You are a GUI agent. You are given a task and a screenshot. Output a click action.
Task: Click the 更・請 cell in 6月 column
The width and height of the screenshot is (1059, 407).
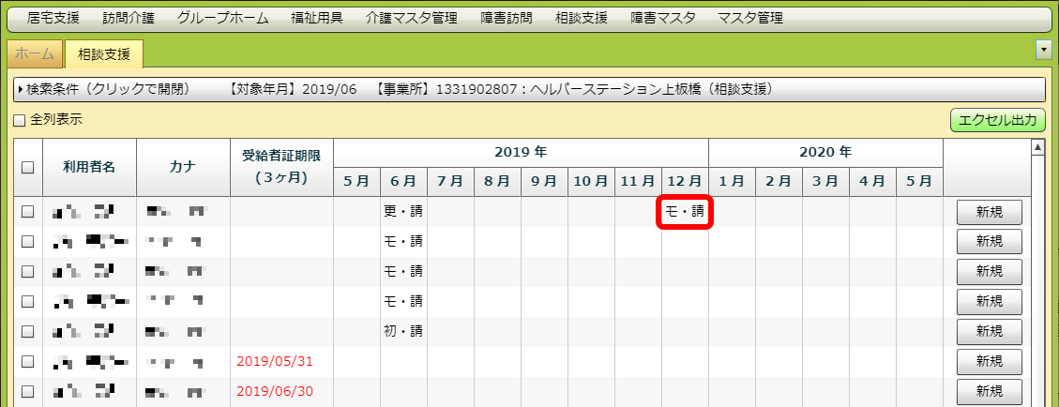[x=403, y=212]
